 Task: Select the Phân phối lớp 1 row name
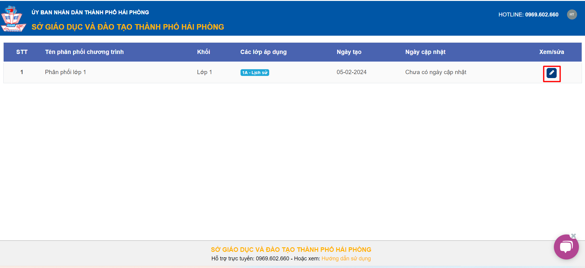(66, 72)
